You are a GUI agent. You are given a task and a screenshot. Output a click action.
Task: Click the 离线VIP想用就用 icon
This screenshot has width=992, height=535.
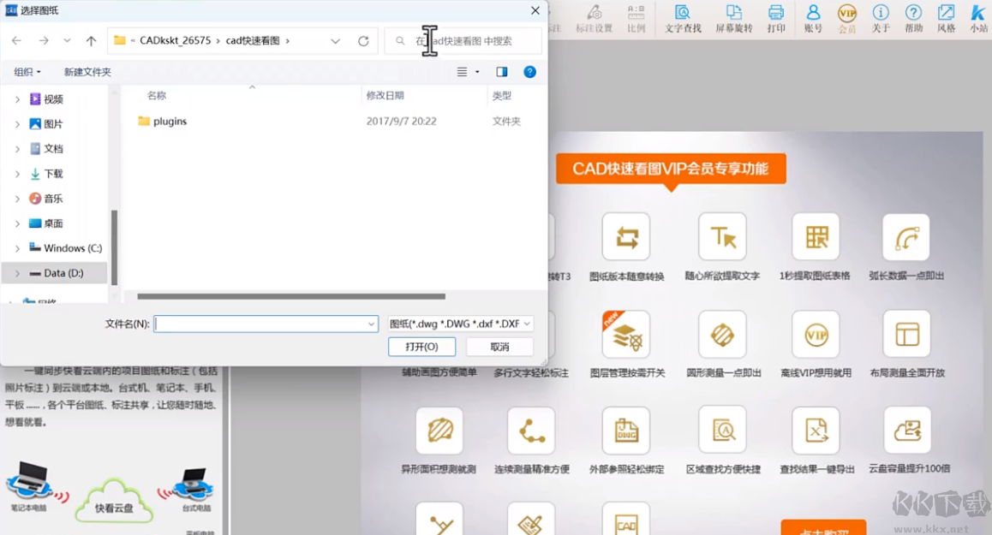pos(816,334)
